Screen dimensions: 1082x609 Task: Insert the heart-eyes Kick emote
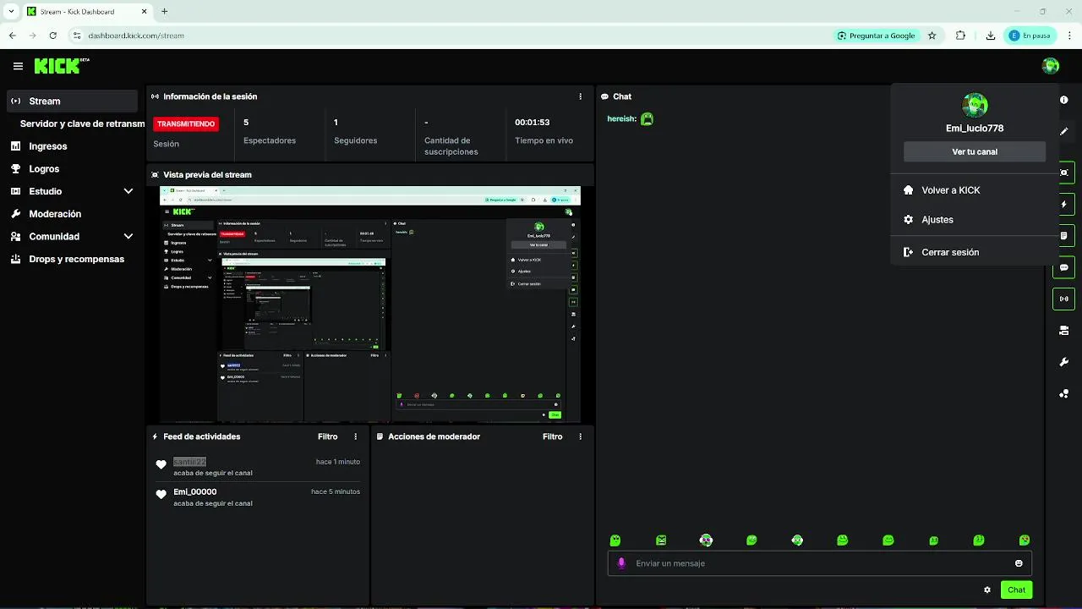click(1025, 540)
